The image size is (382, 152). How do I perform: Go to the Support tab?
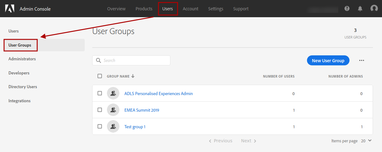(x=241, y=9)
